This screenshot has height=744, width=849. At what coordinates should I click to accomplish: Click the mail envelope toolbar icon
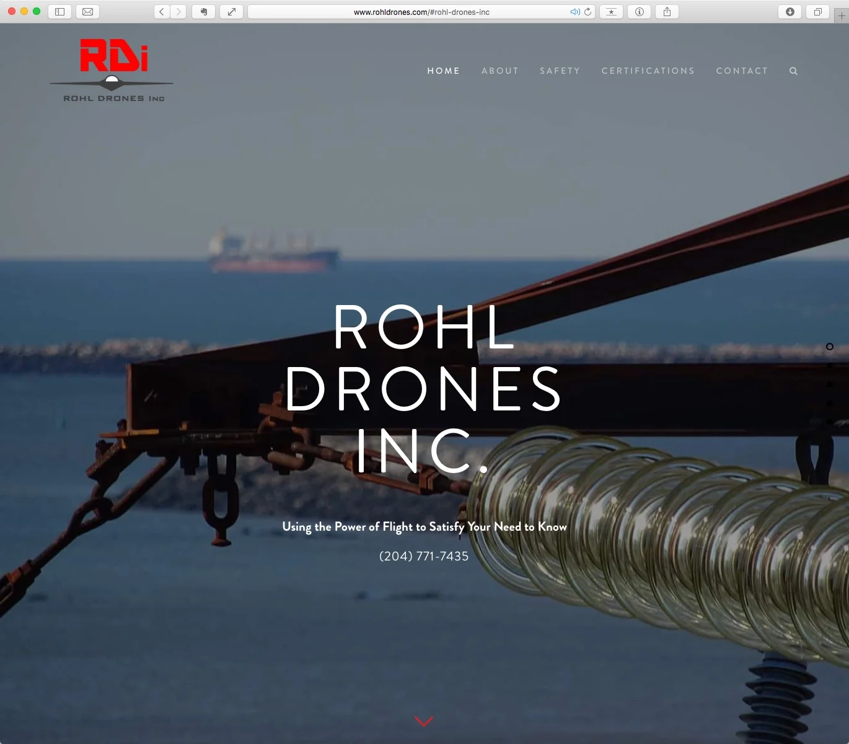click(x=87, y=12)
